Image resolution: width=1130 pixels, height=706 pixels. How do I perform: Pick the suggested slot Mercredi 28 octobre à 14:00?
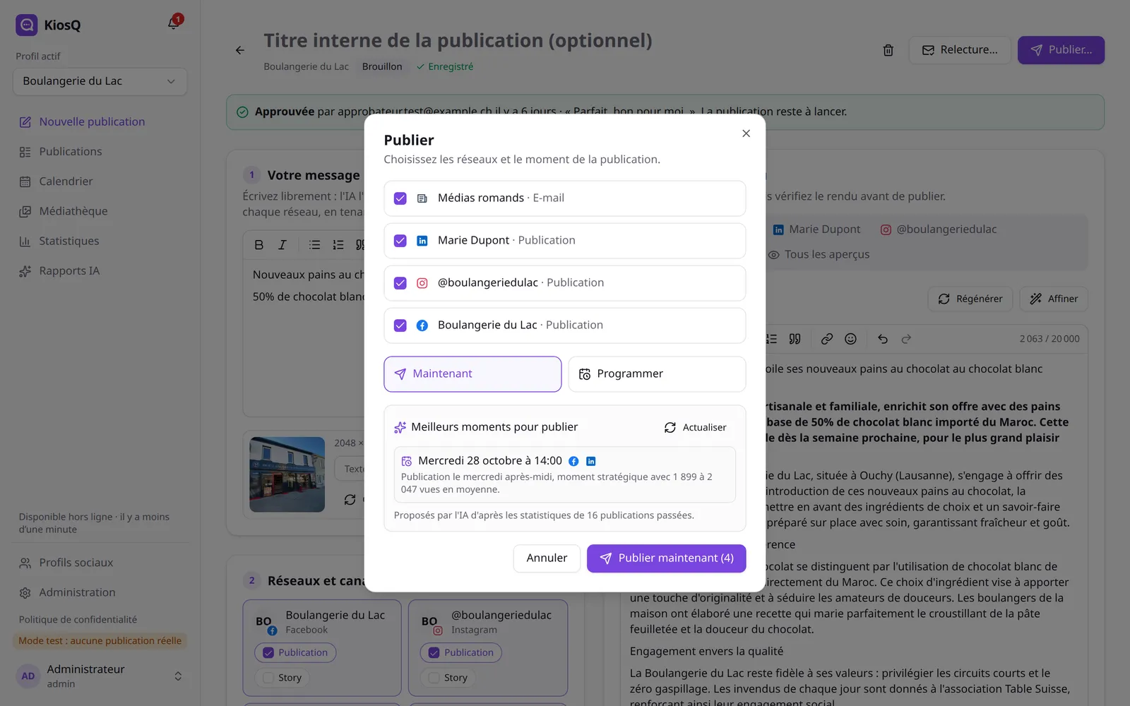564,474
